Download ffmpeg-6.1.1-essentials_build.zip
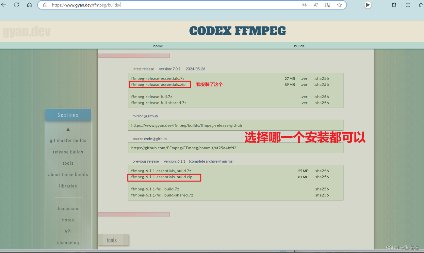The image size is (424, 253). tap(162, 177)
